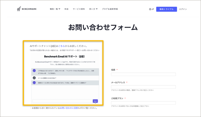Click the first bot avatar in chat
Viewport: 201px width, 117px height.
tap(34, 70)
